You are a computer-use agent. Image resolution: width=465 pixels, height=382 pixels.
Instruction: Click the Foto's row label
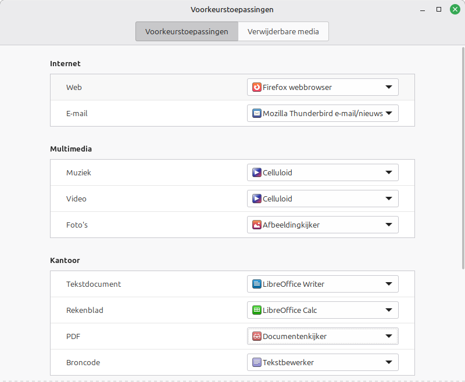click(77, 225)
